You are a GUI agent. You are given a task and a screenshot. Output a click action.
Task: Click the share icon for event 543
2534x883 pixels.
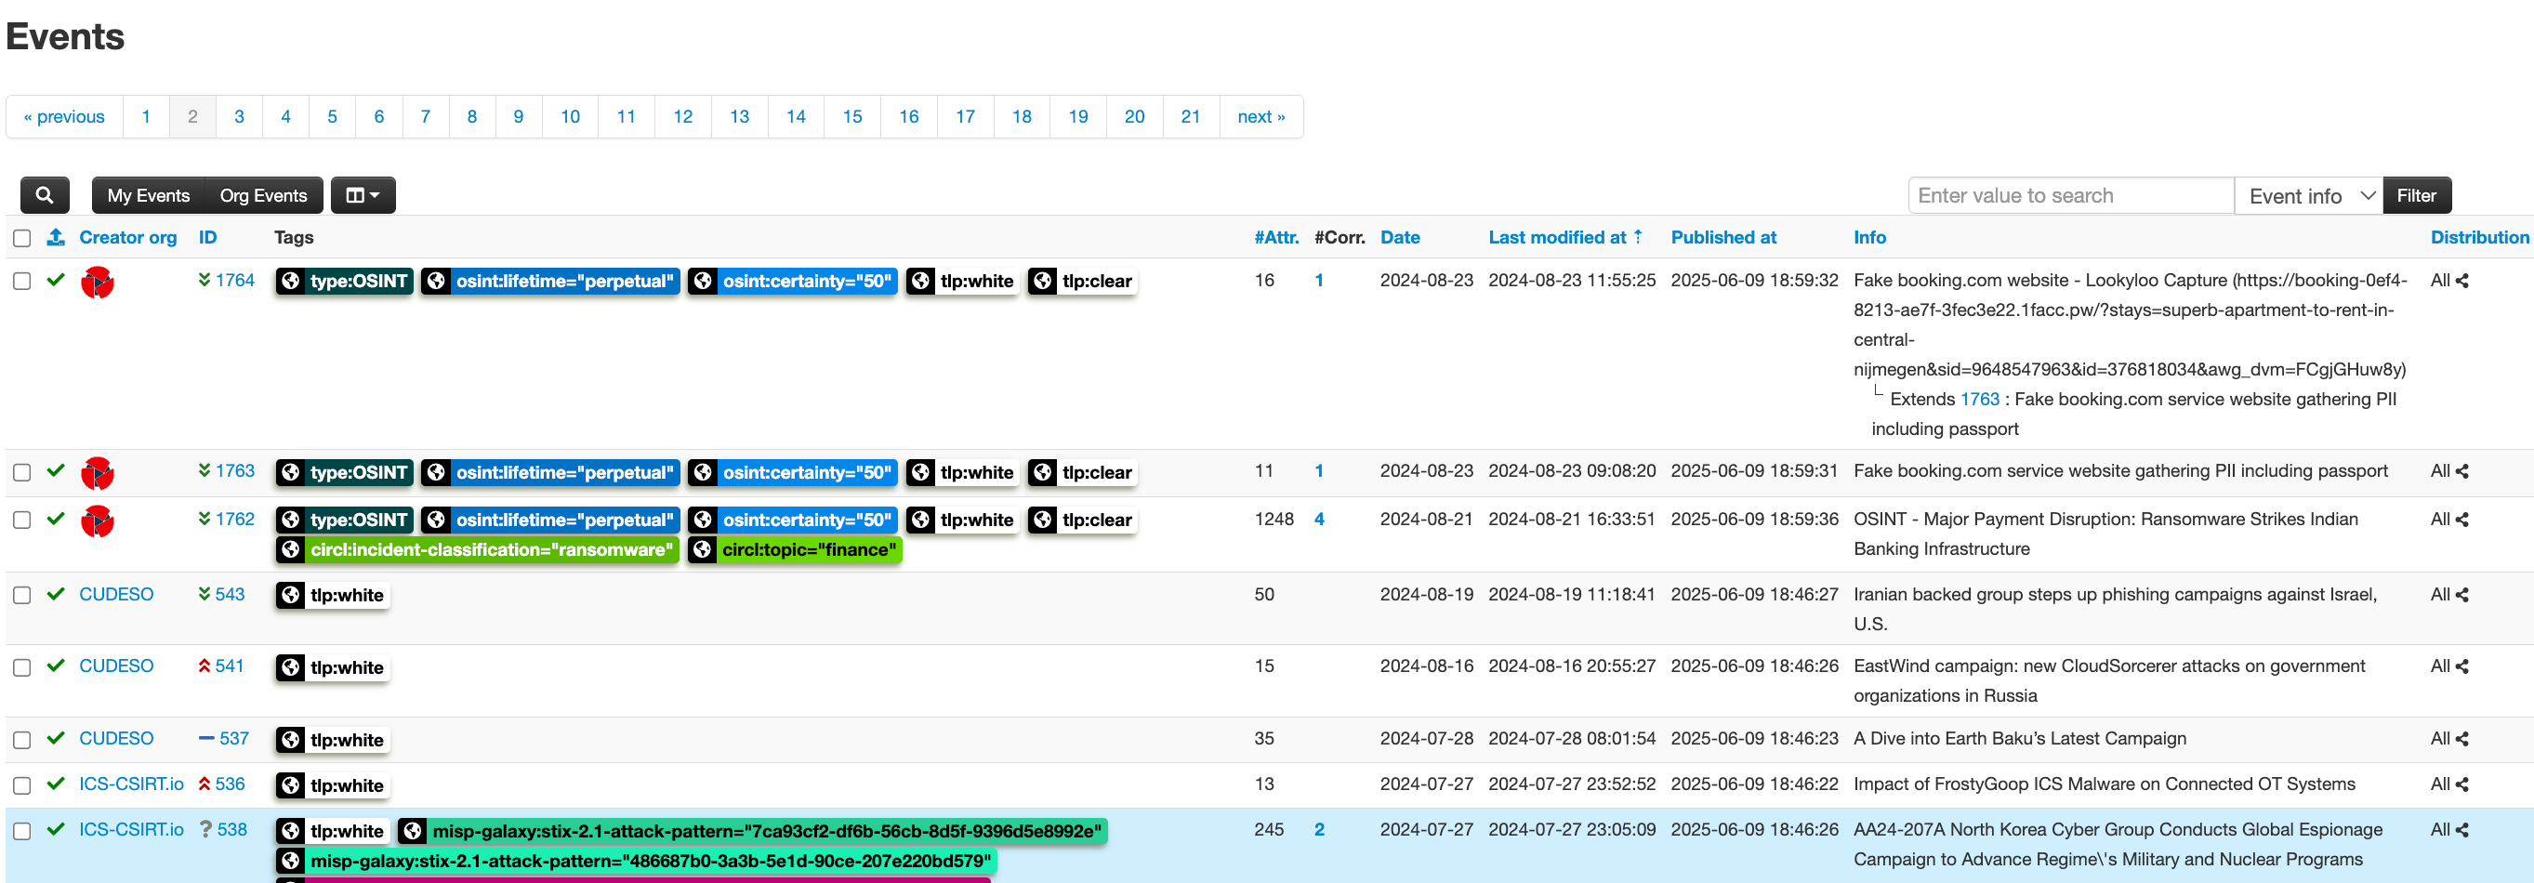[2462, 594]
